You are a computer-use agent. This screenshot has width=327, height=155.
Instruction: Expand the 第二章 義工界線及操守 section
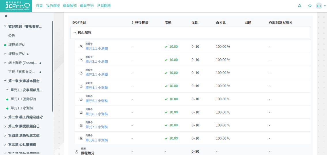(x=5, y=117)
